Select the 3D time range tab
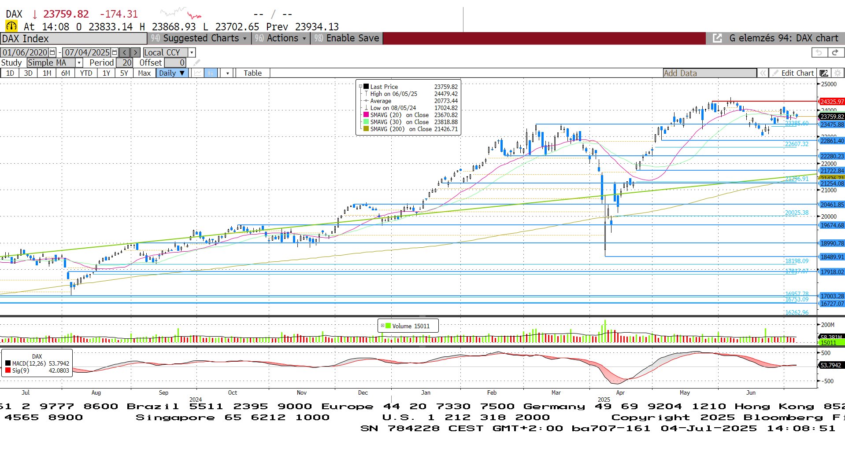The height and width of the screenshot is (451, 845). coord(28,73)
